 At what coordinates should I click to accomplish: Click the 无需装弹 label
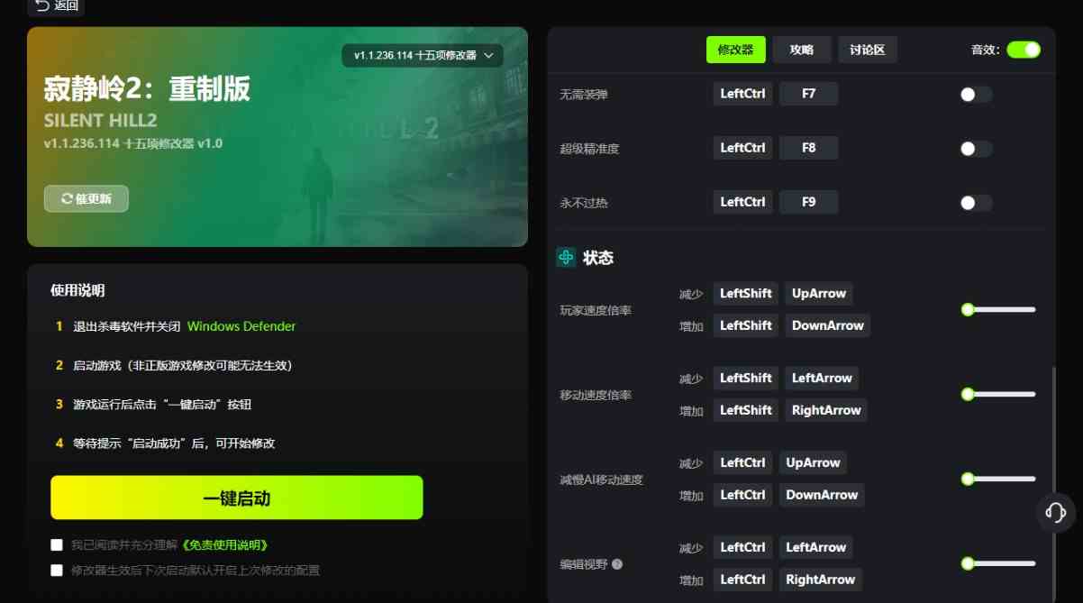point(584,95)
